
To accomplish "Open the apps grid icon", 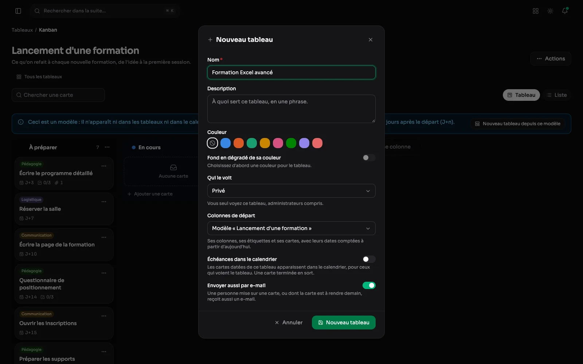I will tap(536, 11).
